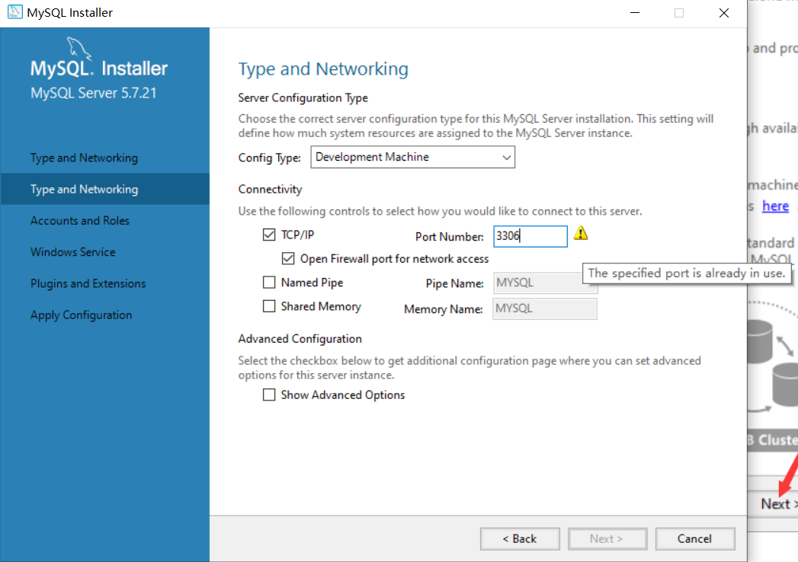
Task: Click the MySQL dolphin logo
Action: click(x=79, y=48)
